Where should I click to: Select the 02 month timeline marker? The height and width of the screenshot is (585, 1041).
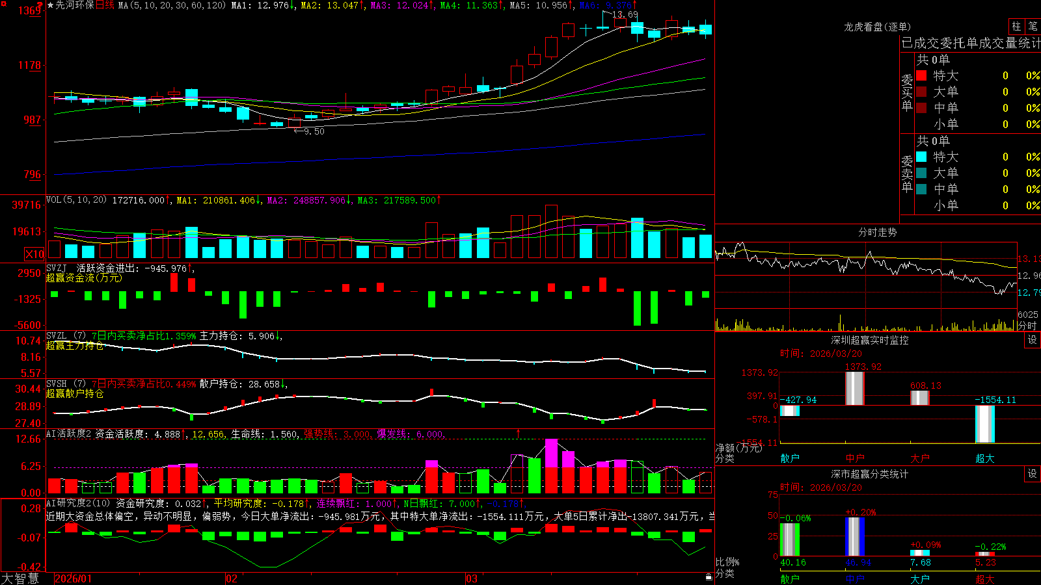pyautogui.click(x=232, y=578)
